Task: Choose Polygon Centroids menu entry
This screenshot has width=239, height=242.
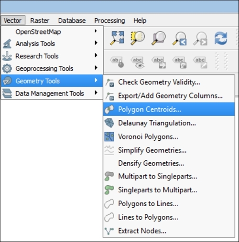Action: tap(169, 109)
